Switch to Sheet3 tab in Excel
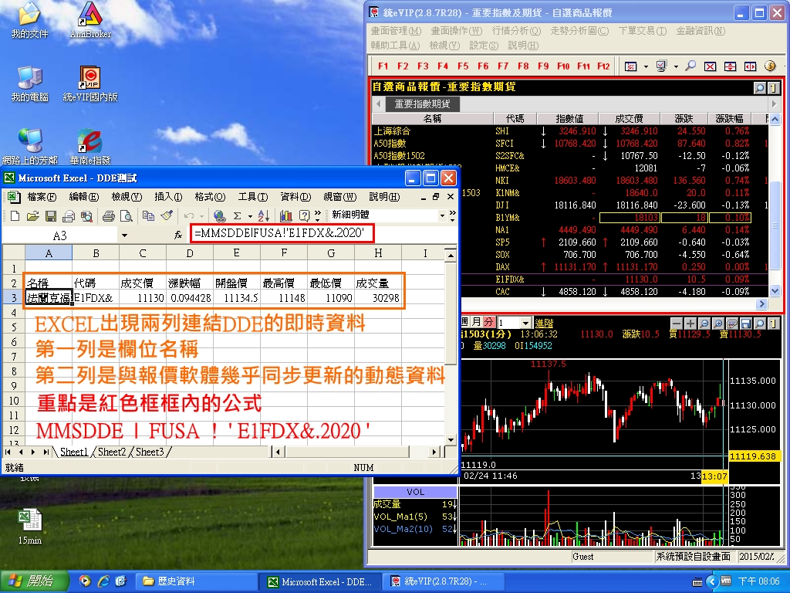 (x=150, y=452)
